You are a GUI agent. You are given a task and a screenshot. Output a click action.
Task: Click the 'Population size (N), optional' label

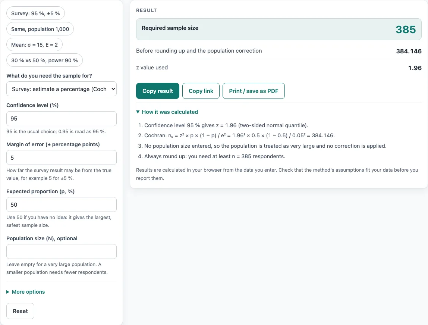coord(42,238)
